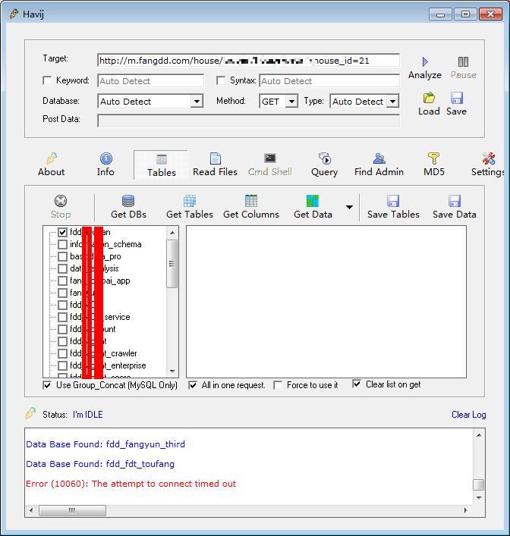Click the carrot icon beside Status
The image size is (510, 536).
(30, 413)
